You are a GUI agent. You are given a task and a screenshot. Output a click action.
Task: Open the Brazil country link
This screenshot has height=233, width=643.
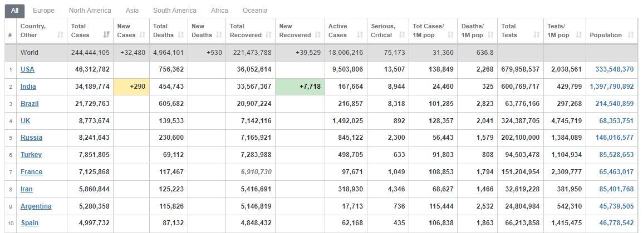30,104
